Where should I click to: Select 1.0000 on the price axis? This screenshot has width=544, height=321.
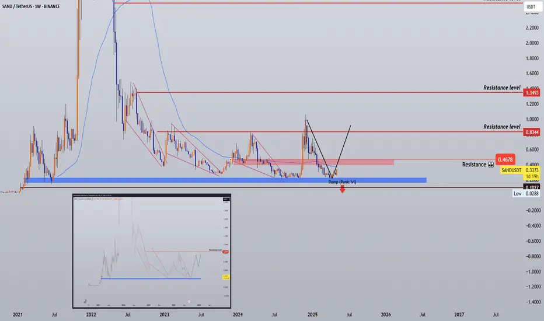point(532,120)
